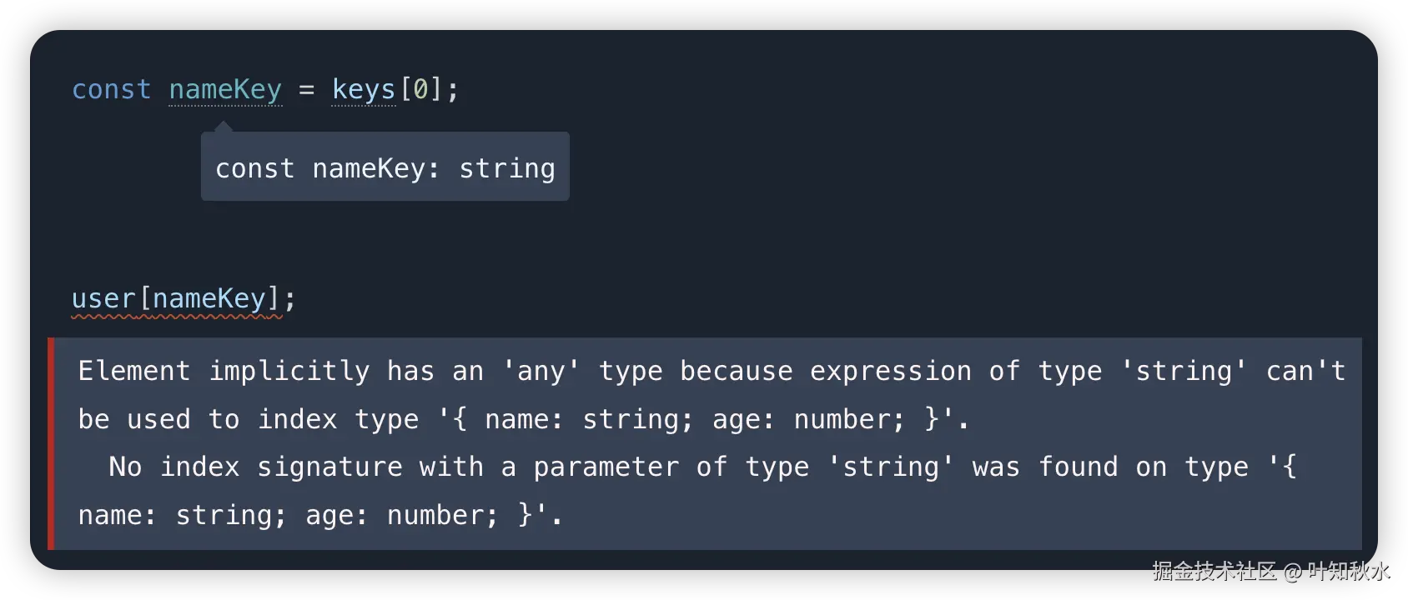Click the small tooltip pointer arrow

tap(223, 127)
